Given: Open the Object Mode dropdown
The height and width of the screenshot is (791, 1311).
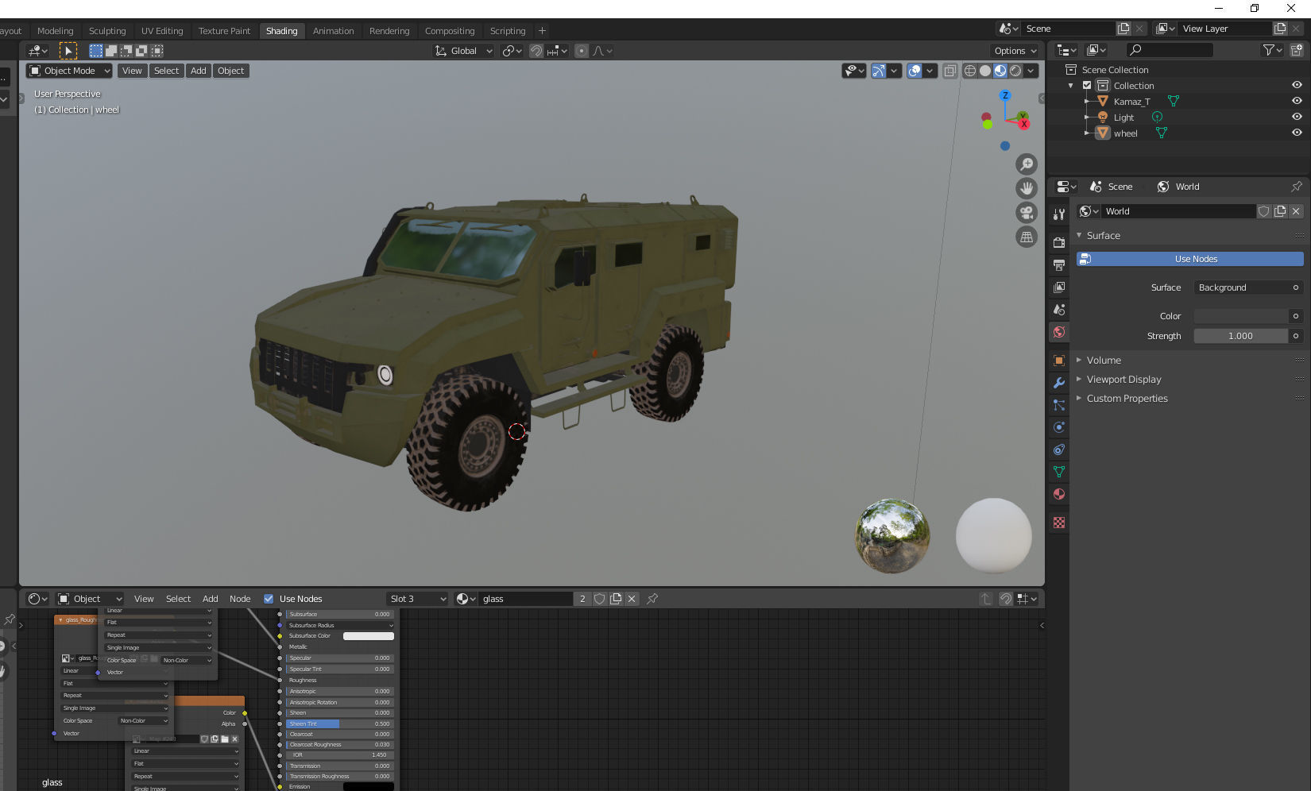Looking at the screenshot, I should pos(69,71).
